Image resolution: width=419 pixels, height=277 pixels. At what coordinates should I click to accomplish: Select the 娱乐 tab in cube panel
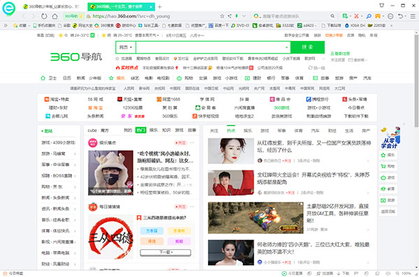[x=154, y=130]
